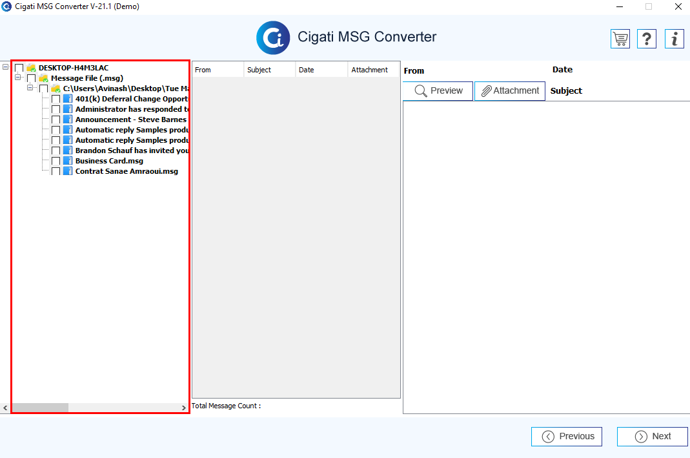690x458 pixels.
Task: Click the Message File (.msg) folder icon
Action: tap(43, 78)
